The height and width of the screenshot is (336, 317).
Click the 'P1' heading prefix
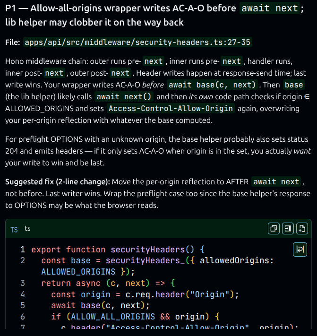pyautogui.click(x=10, y=8)
